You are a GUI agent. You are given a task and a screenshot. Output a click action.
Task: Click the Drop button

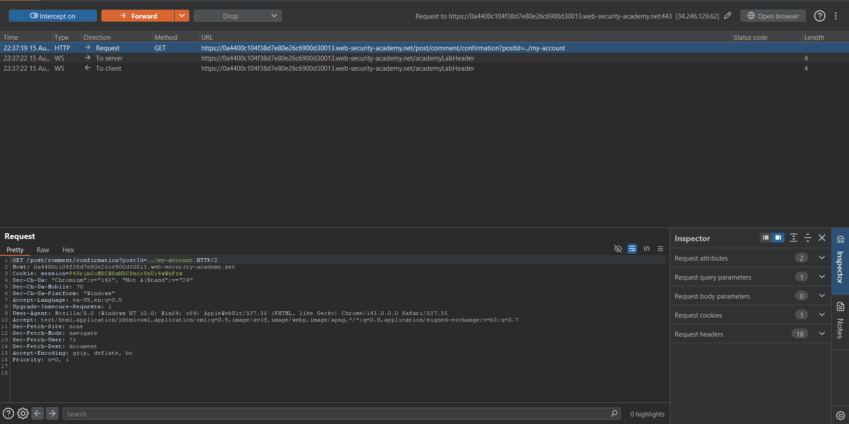(230, 16)
